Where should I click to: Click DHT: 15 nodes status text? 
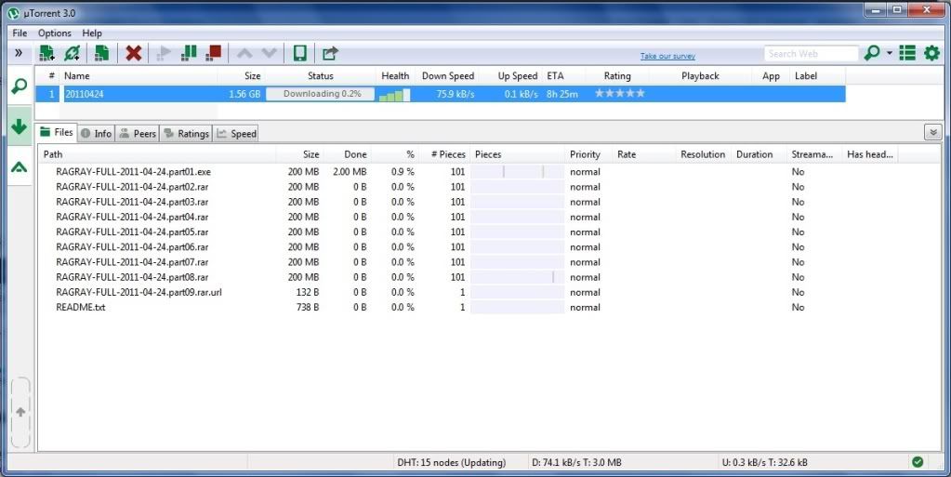pos(451,462)
